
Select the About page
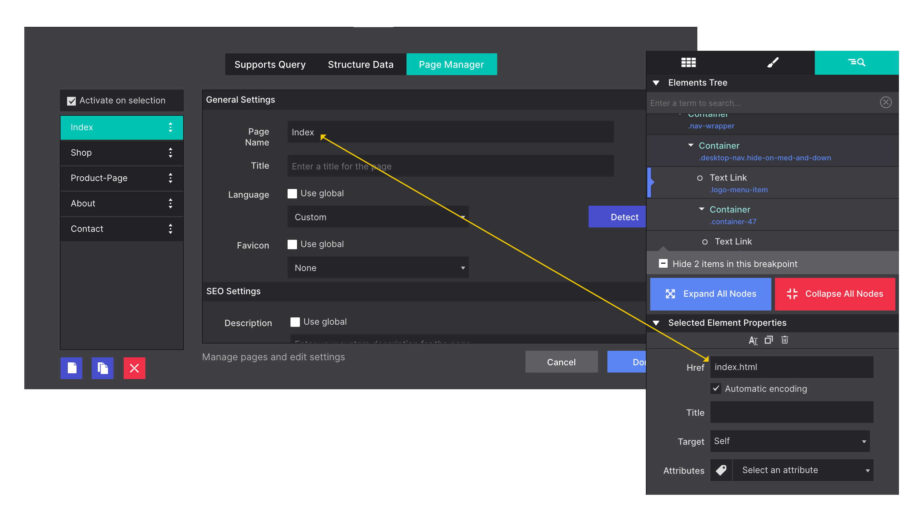pyautogui.click(x=121, y=204)
